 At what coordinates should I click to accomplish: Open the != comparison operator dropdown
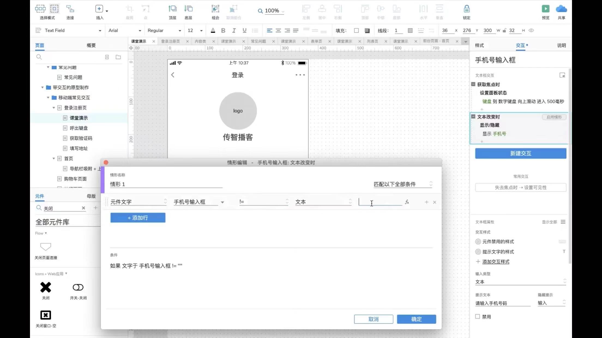pyautogui.click(x=263, y=202)
